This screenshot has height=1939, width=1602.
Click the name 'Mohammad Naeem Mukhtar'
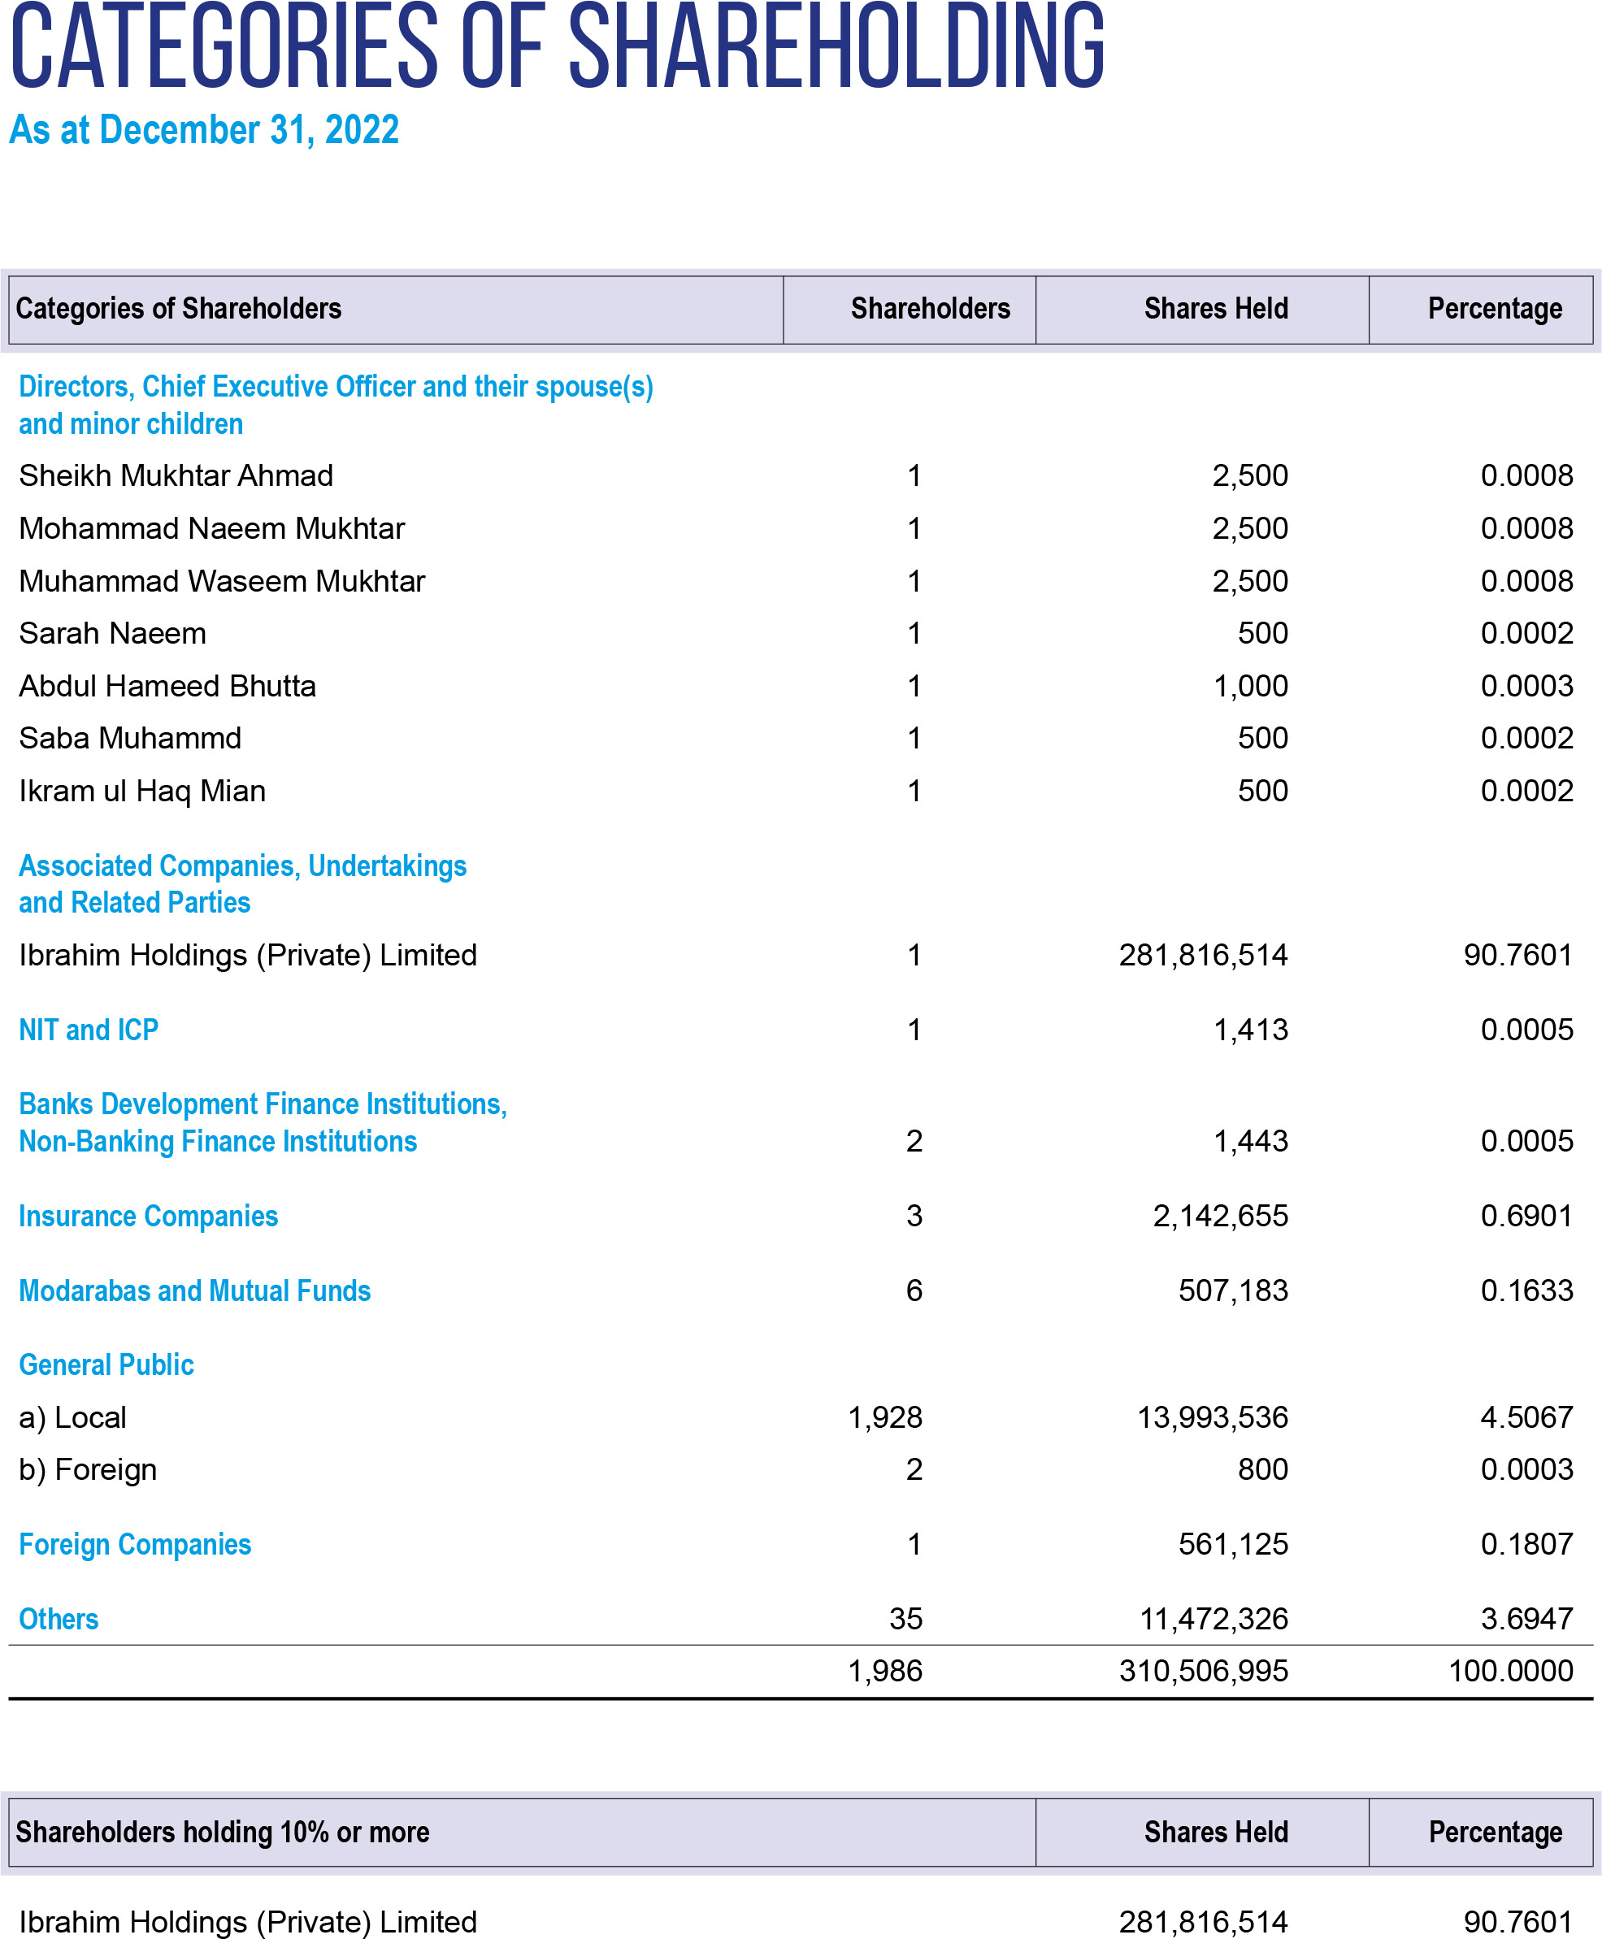[212, 528]
